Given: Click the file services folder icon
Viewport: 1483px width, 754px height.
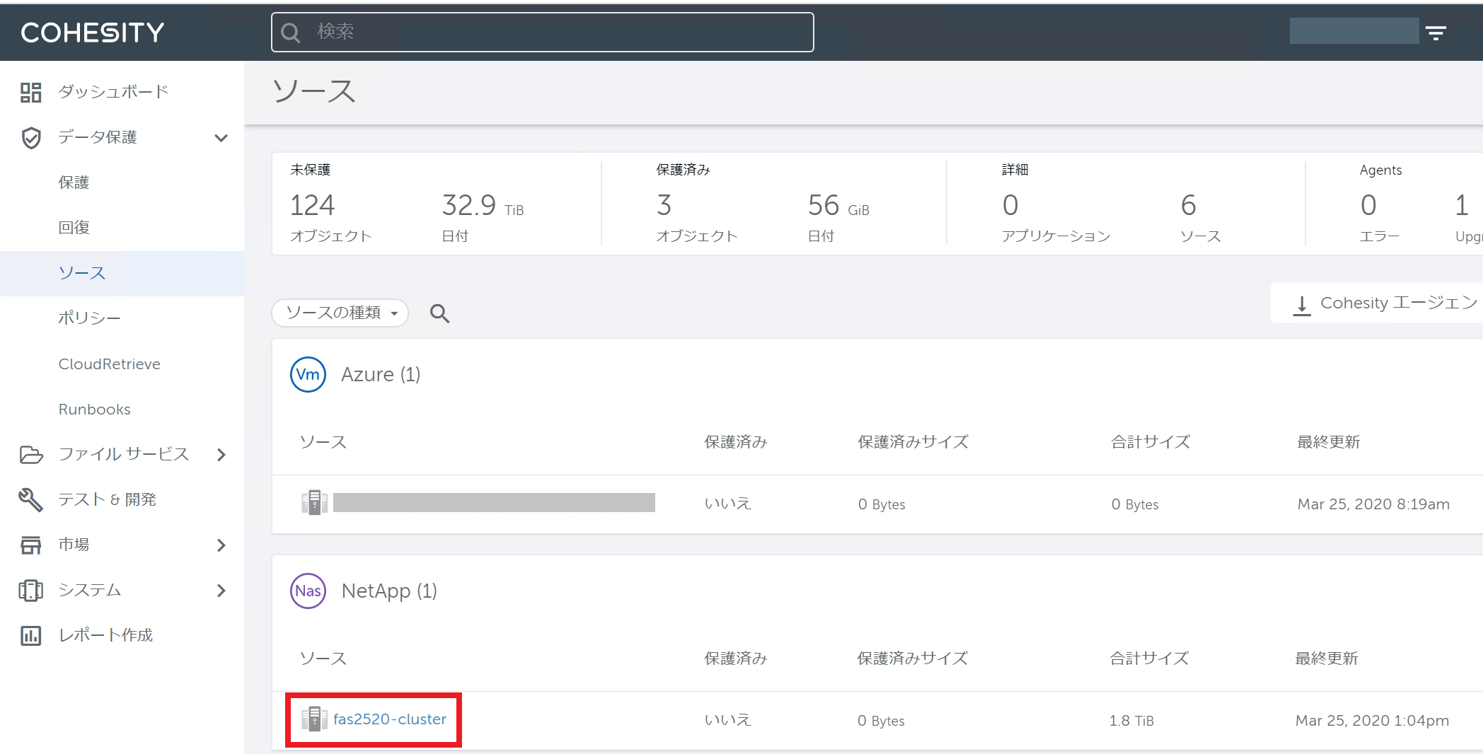Looking at the screenshot, I should pyautogui.click(x=30, y=454).
